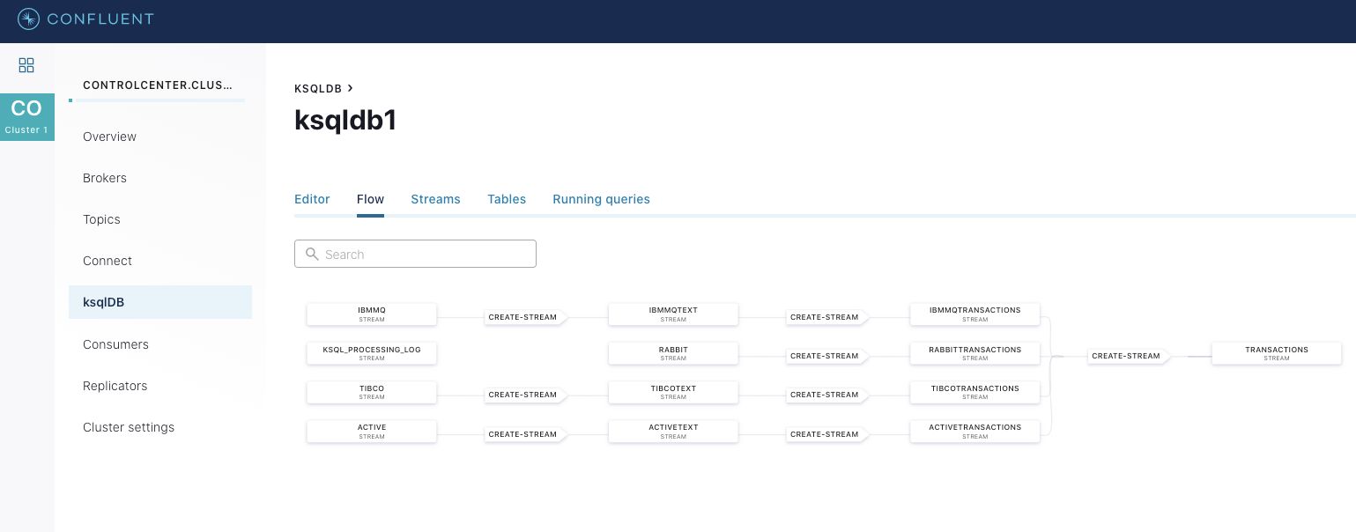Click CREATE-STREAM query feeding RABBITTRANSACTIONS
This screenshot has height=532, width=1356.
tap(827, 356)
